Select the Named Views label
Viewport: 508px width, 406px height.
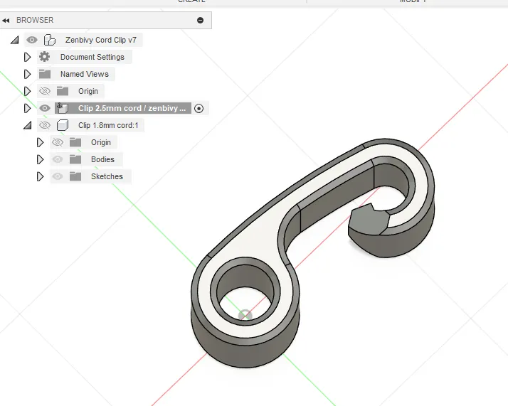(84, 74)
